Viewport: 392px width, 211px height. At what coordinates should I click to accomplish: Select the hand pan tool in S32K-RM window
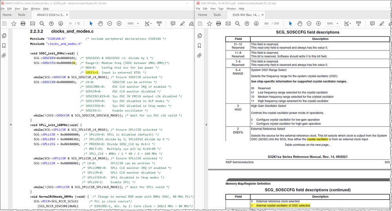coord(300,23)
